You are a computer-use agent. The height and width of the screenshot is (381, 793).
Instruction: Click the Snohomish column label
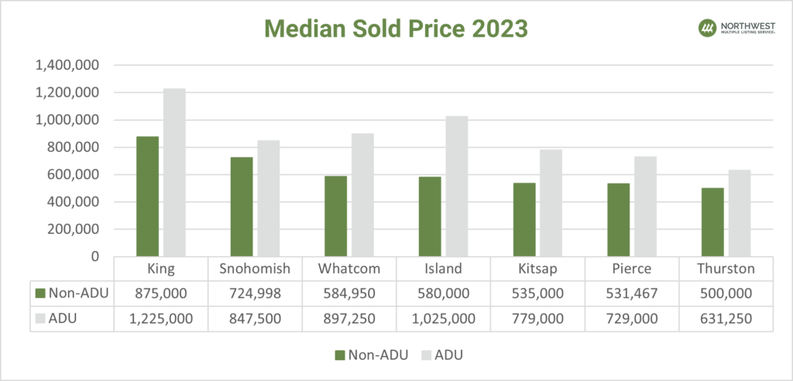255,269
